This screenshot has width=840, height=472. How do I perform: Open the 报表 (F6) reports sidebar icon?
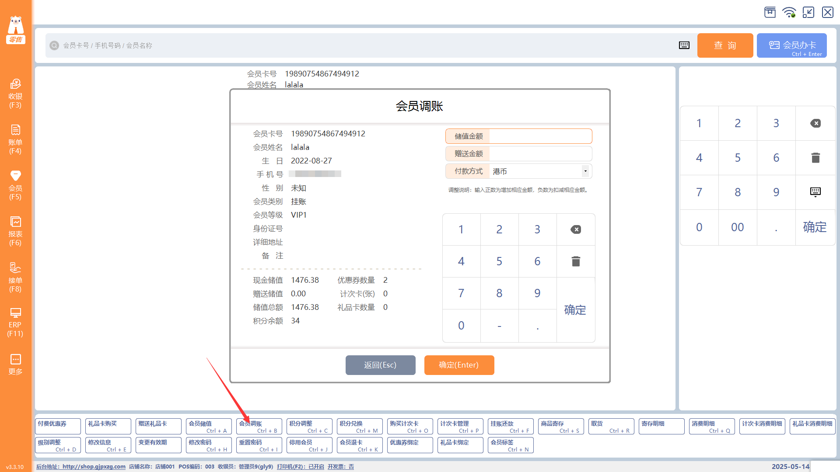pos(15,231)
